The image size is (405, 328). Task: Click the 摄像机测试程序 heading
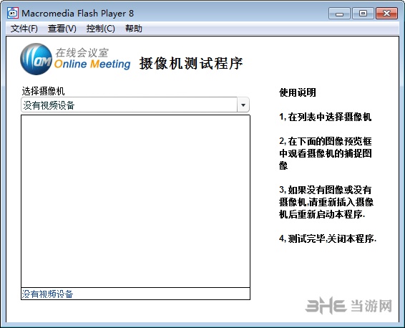point(191,64)
